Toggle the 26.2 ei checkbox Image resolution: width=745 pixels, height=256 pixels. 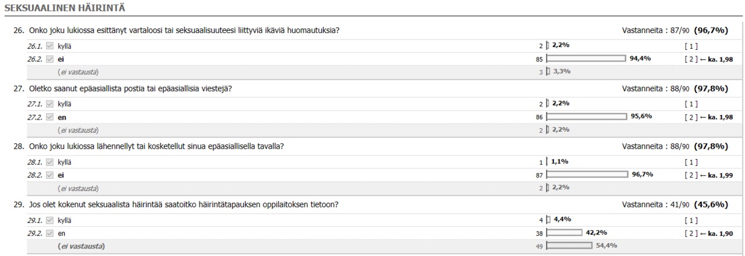49,59
